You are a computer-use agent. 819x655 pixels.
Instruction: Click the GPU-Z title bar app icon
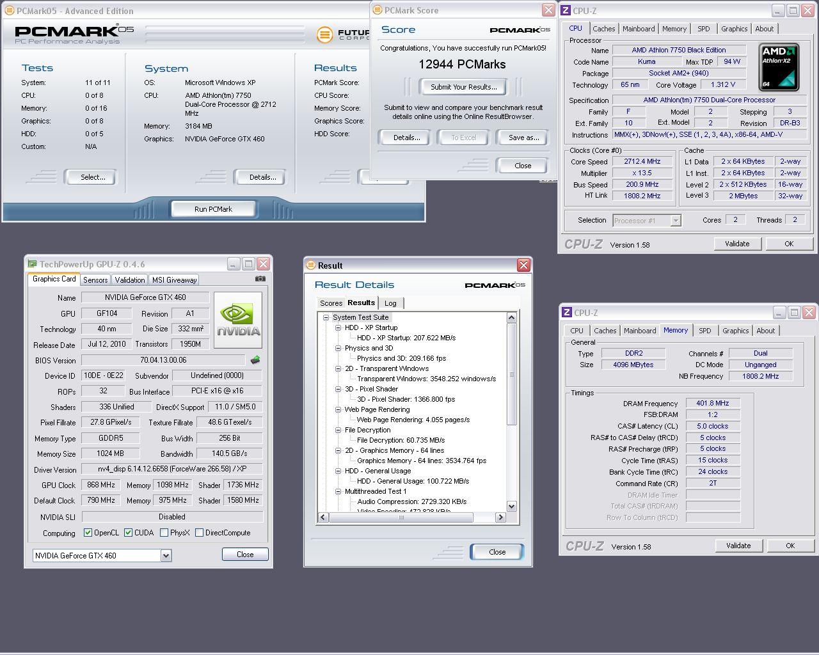pyautogui.click(x=32, y=264)
